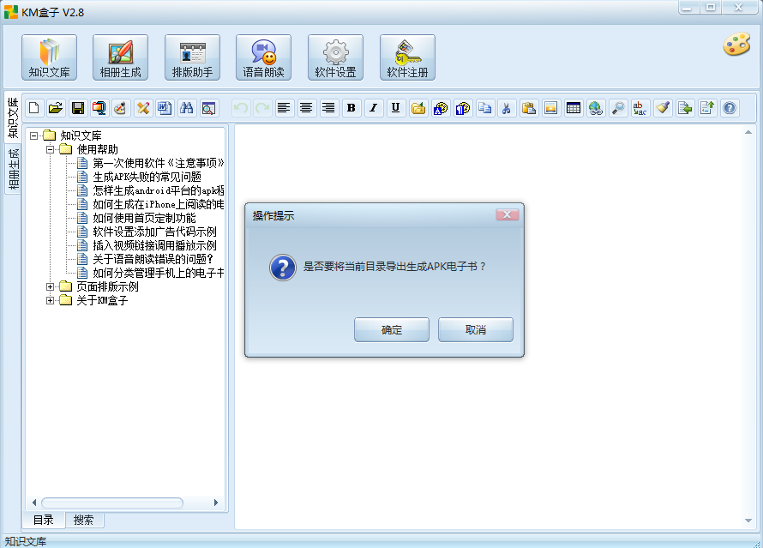Image resolution: width=763 pixels, height=548 pixels.
Task: Click the binoculars find icon
Action: point(186,108)
